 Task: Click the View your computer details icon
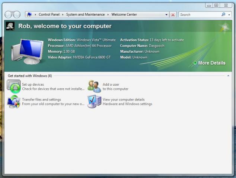(95, 102)
